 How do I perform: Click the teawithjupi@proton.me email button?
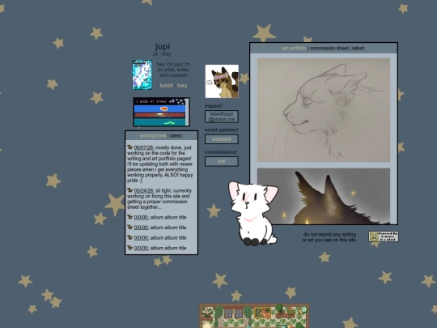pos(222,117)
